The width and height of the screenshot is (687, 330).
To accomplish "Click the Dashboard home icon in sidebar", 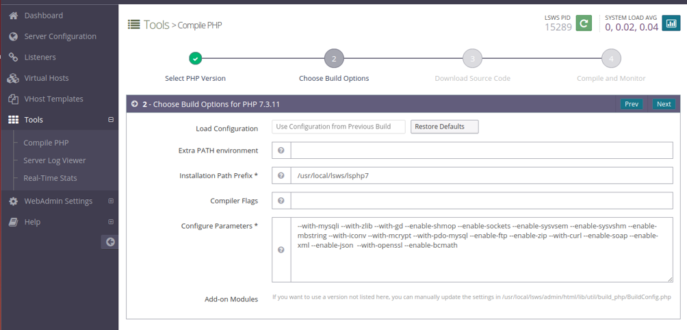I will [14, 15].
